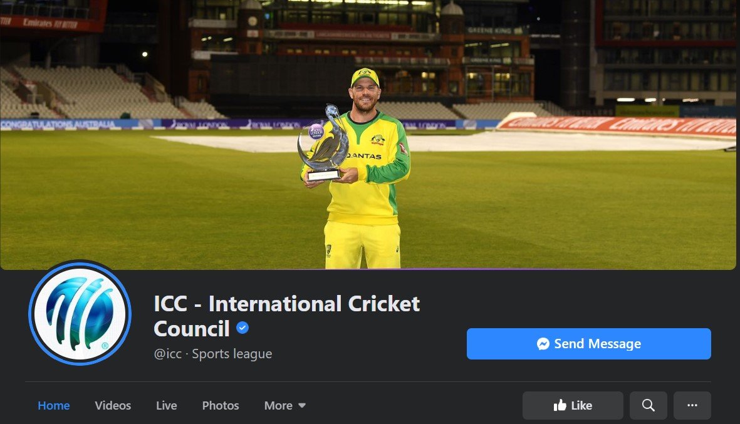
Task: Click the blue verified badge icon
Action: [242, 328]
